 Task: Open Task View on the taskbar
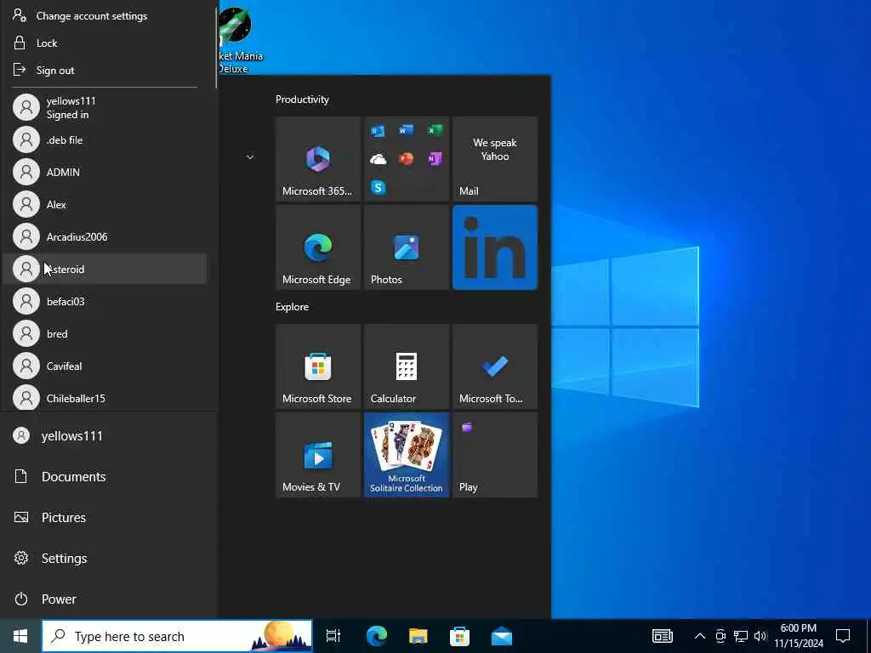[x=333, y=636]
